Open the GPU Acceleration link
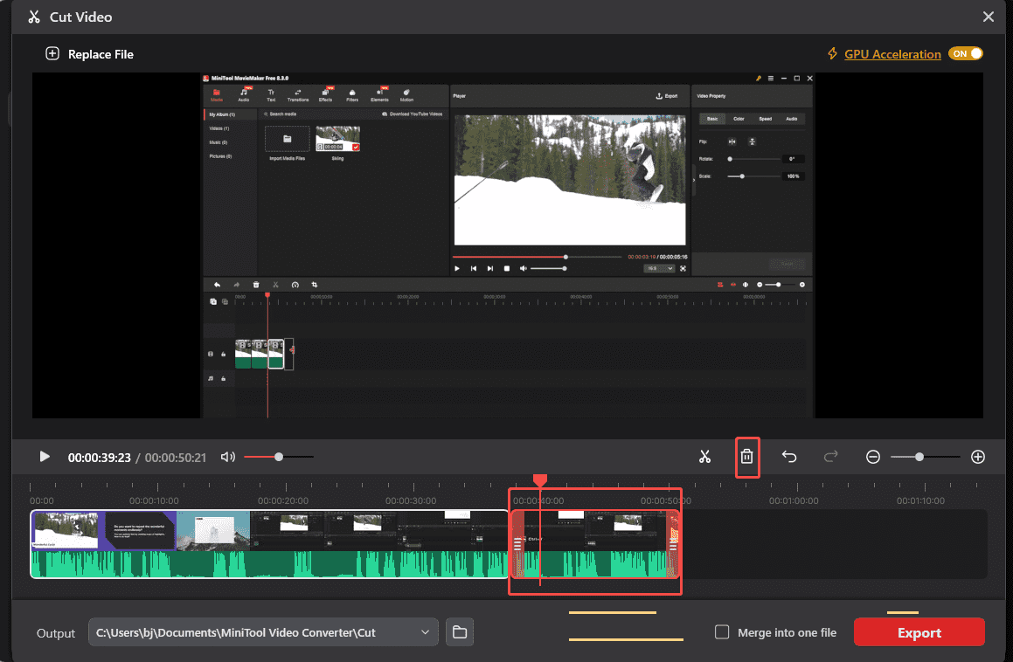The image size is (1013, 662). pos(892,54)
